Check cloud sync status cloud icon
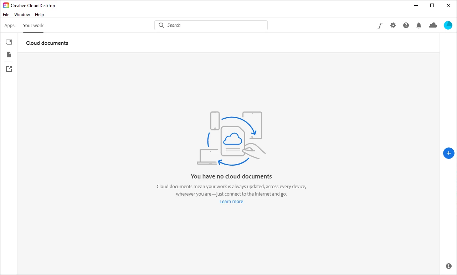 433,25
